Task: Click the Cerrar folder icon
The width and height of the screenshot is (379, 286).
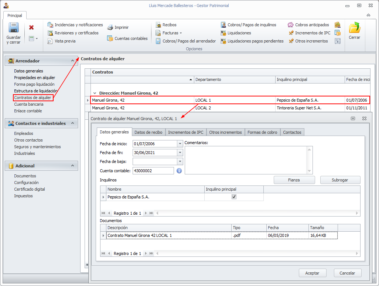Action: point(354,28)
